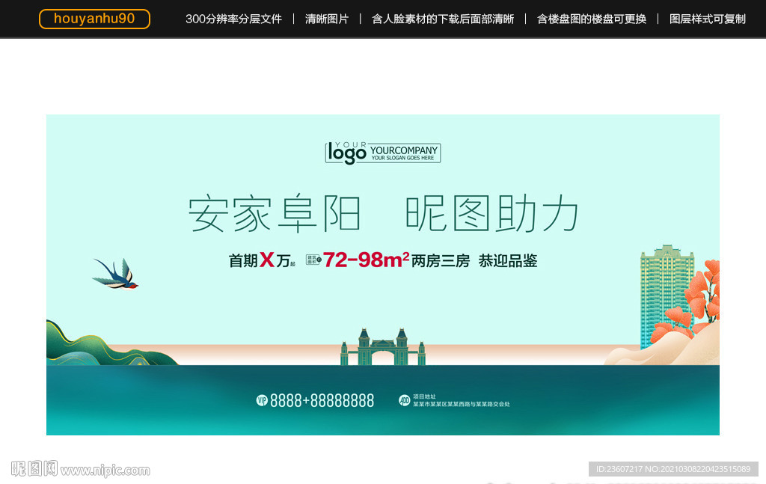Open the 300分辨率分层文件 feature entry
Viewport: 766px width, 484px height.
point(234,19)
